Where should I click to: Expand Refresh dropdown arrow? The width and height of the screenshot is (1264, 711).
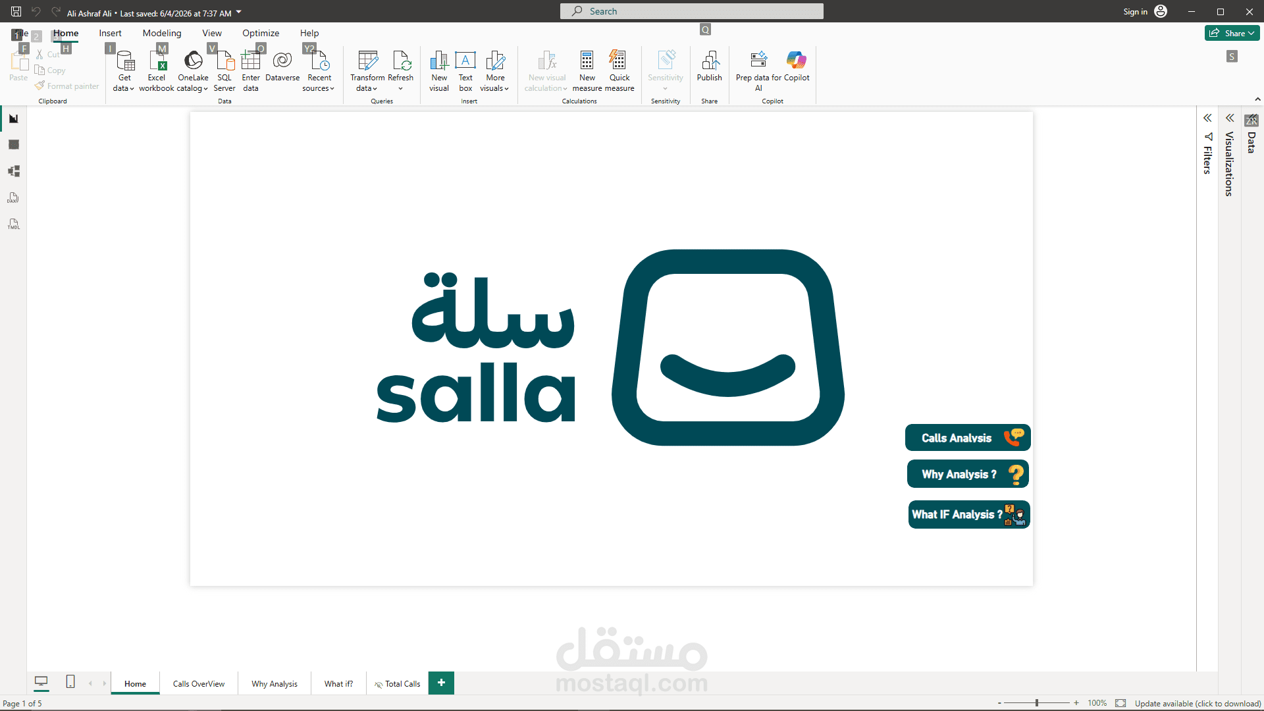click(400, 88)
